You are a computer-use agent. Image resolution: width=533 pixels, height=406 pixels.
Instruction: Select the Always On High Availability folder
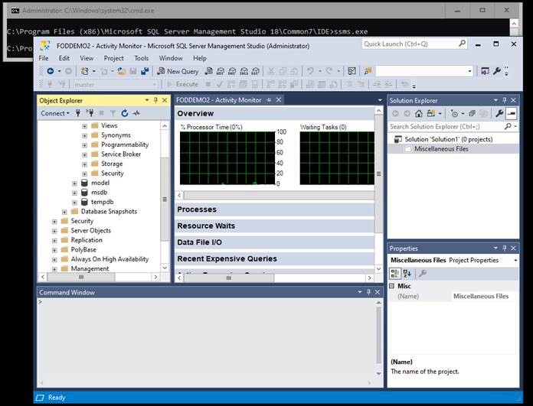(x=110, y=259)
